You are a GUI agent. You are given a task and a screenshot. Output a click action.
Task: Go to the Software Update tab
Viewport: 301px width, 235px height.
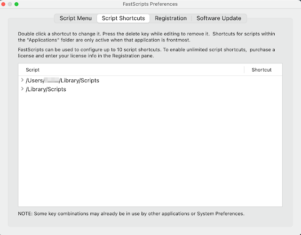219,18
